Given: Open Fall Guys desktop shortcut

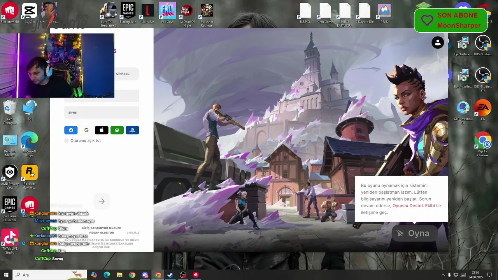Looking at the screenshot, I should point(167,13).
